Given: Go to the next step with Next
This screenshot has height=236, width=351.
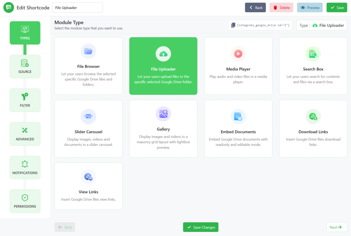Looking at the screenshot, I should pos(337,227).
